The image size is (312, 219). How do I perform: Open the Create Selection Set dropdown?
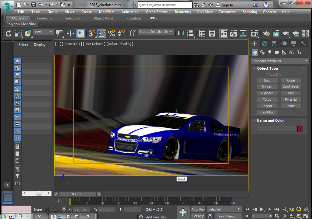pyautogui.click(x=156, y=32)
